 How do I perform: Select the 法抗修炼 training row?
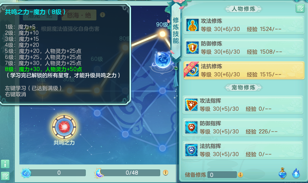pos(244,70)
